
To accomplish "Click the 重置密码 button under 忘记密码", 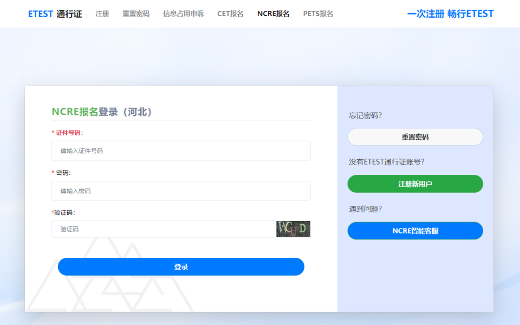I will [x=415, y=136].
